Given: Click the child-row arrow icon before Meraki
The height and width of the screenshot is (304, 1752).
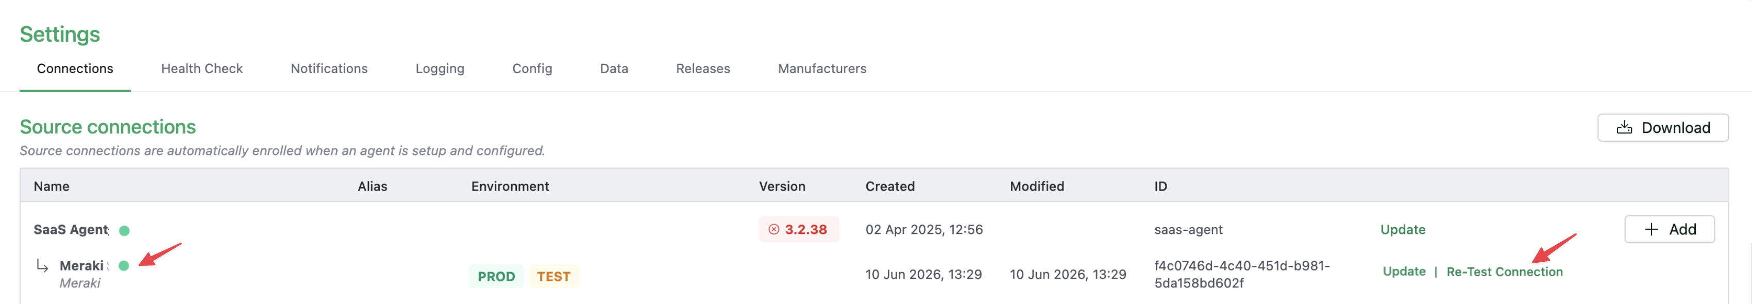Looking at the screenshot, I should coord(42,266).
